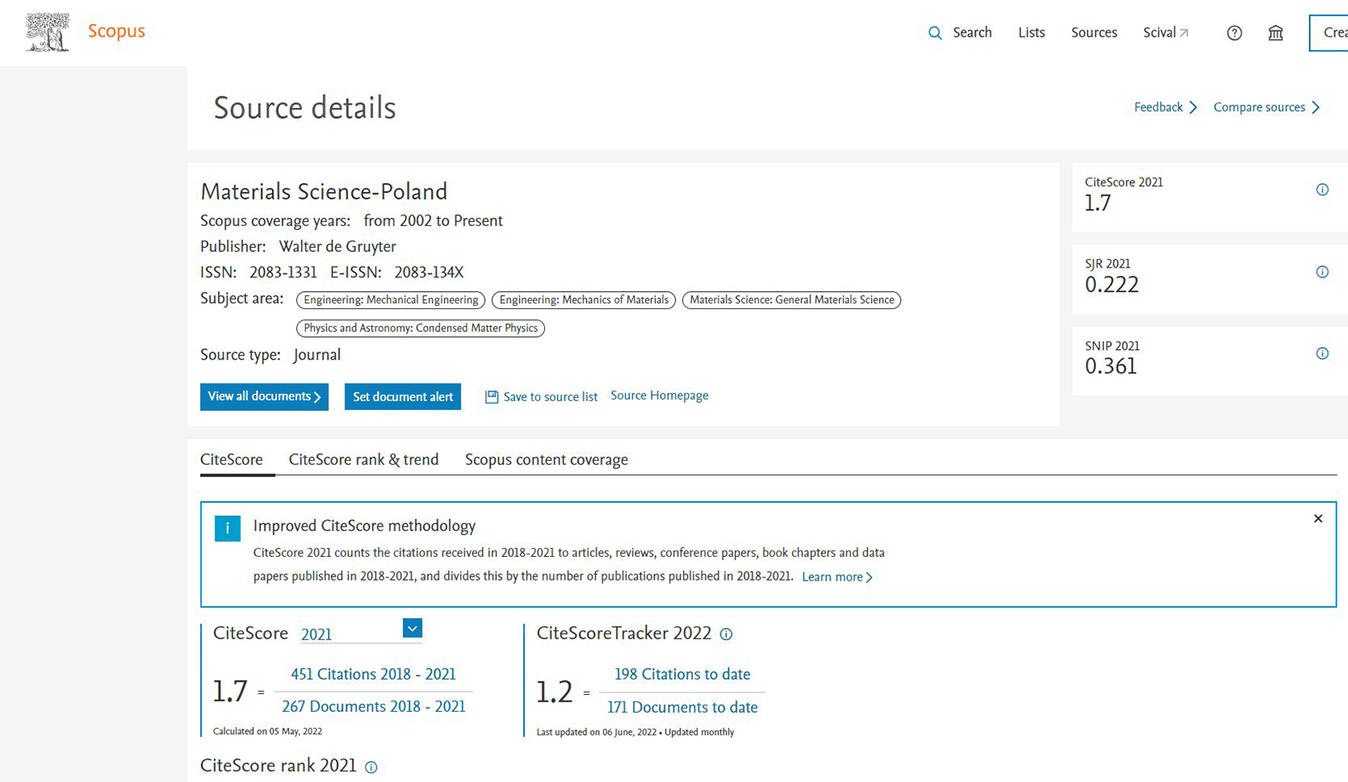Click info icon next to CiteScore rank 2021
Screen dimensions: 1348x782
pyautogui.click(x=371, y=767)
